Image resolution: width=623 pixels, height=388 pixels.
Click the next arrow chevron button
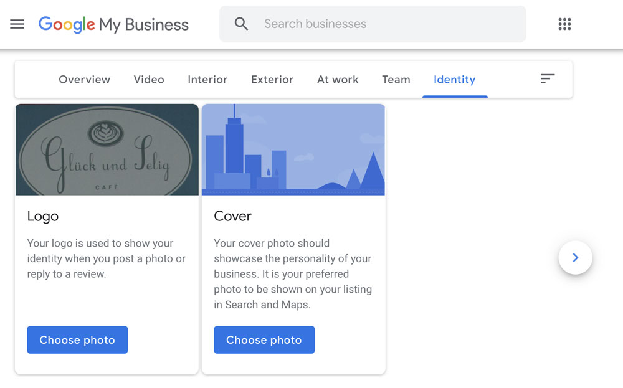click(x=575, y=257)
